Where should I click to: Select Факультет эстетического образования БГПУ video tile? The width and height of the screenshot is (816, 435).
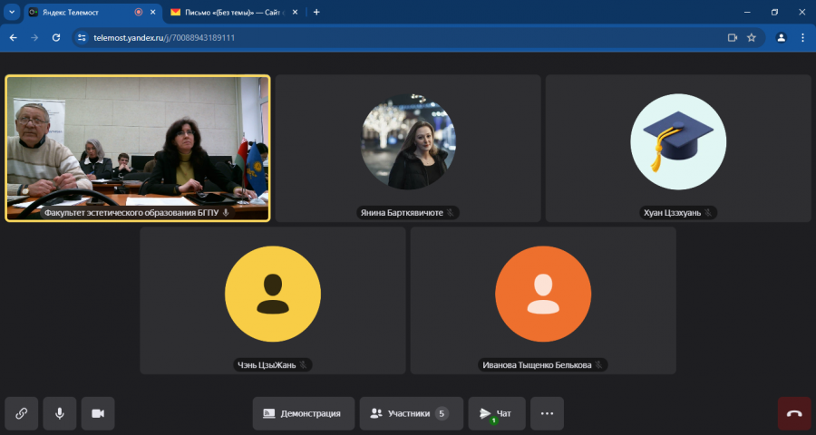[138, 149]
